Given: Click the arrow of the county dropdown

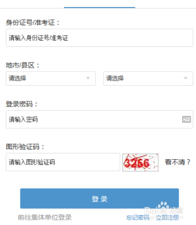Looking at the screenshot, I should click(185, 78).
